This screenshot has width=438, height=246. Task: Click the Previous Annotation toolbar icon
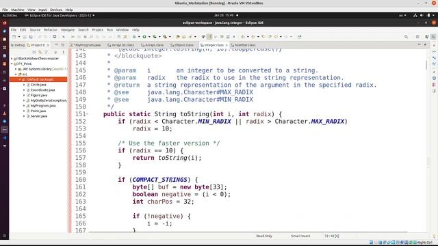pos(253,36)
